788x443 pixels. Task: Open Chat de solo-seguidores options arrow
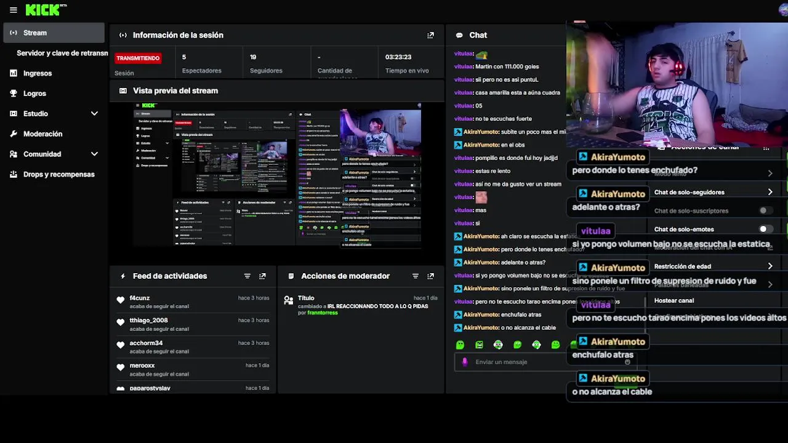pos(770,192)
